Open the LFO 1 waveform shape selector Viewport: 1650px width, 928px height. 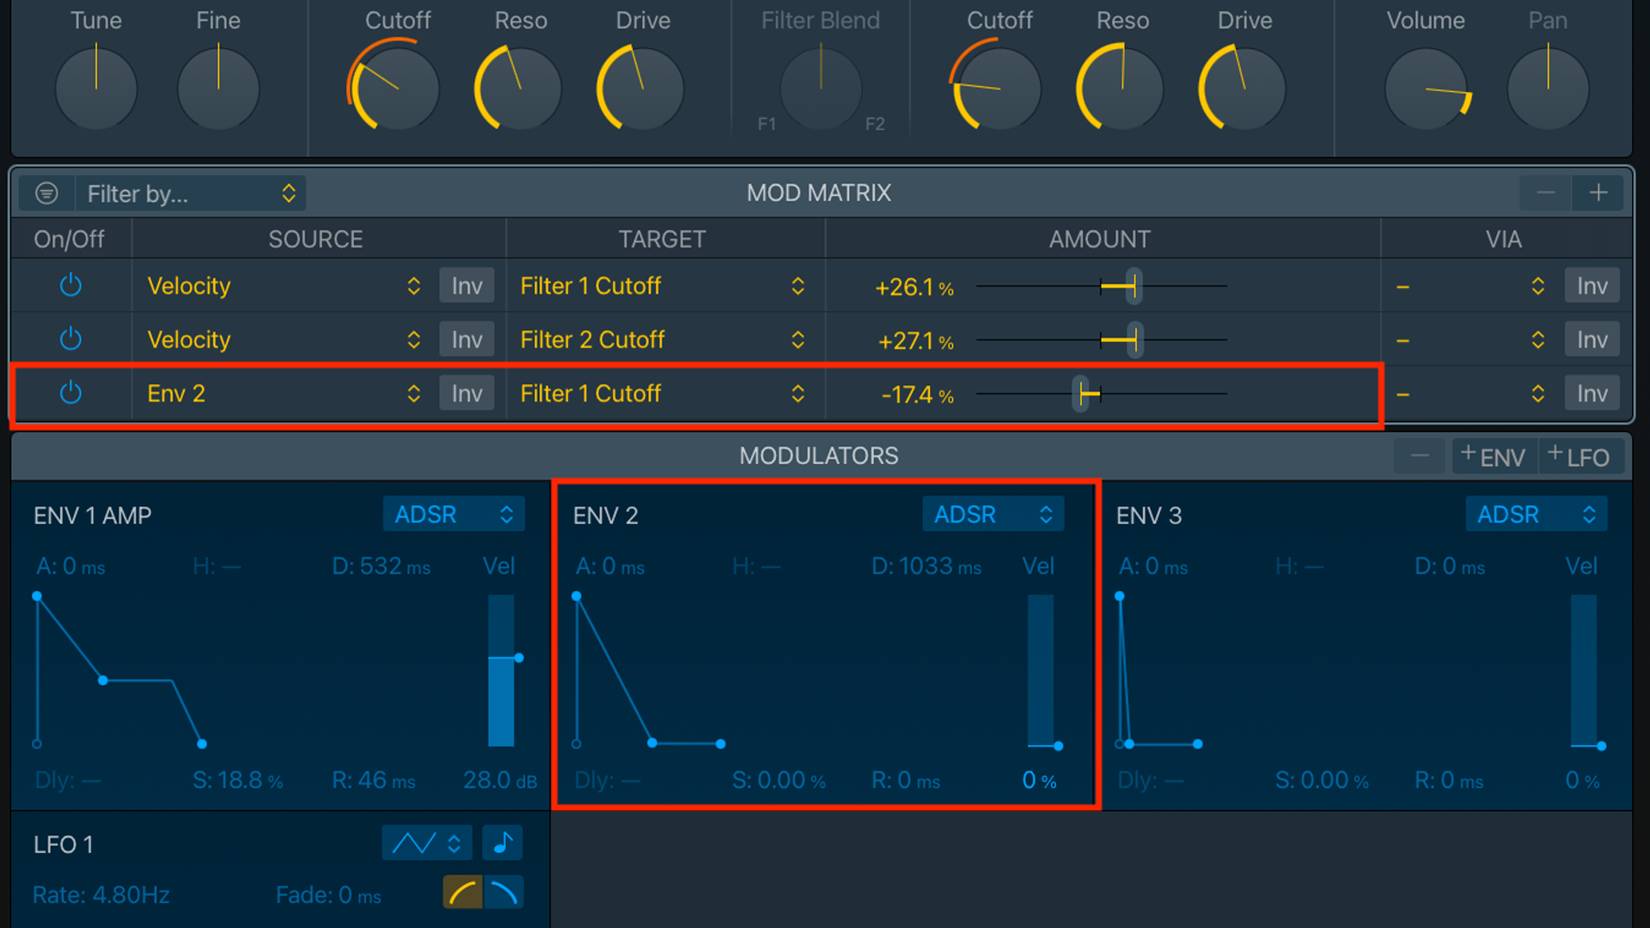click(x=427, y=843)
